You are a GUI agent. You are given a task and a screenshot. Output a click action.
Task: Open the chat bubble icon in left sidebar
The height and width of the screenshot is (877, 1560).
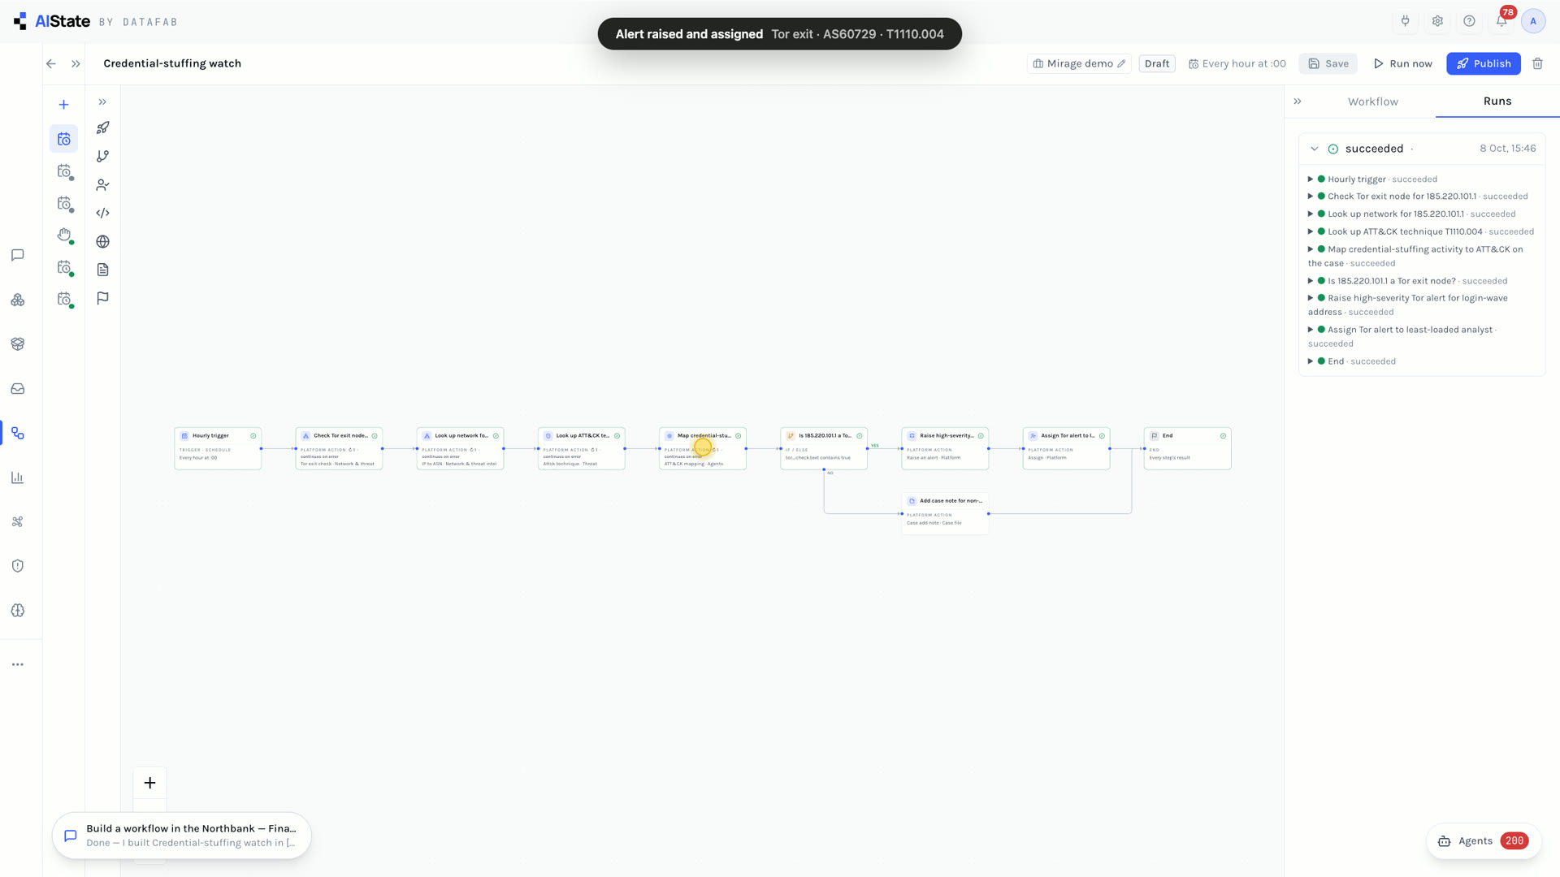(x=18, y=255)
